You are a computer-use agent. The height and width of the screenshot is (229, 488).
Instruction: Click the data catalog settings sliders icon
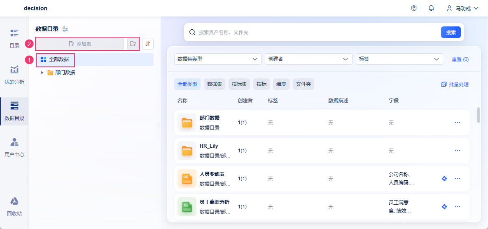(65, 29)
